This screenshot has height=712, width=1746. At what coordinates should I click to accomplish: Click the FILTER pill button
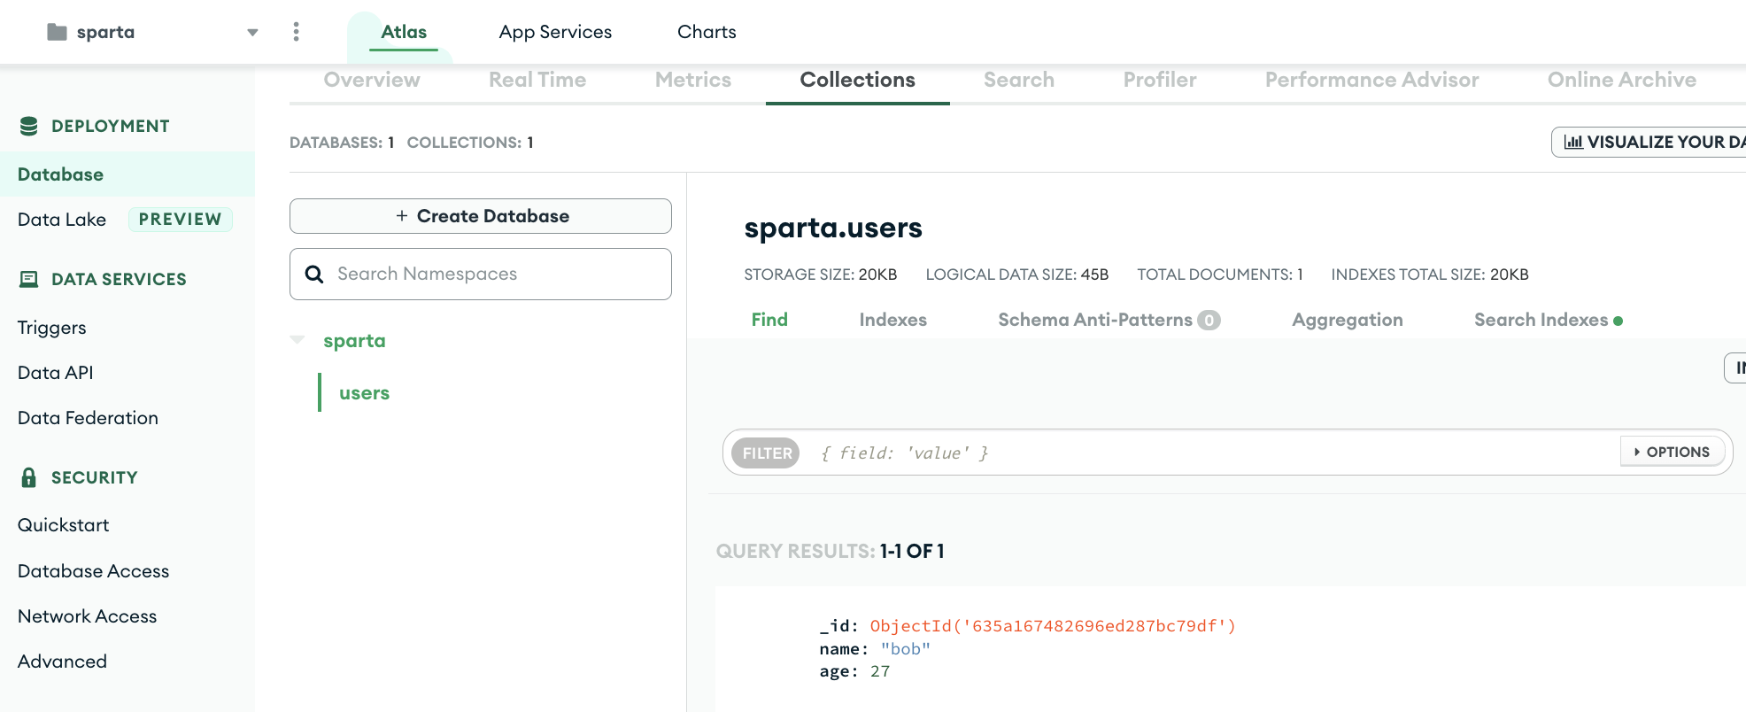766,453
